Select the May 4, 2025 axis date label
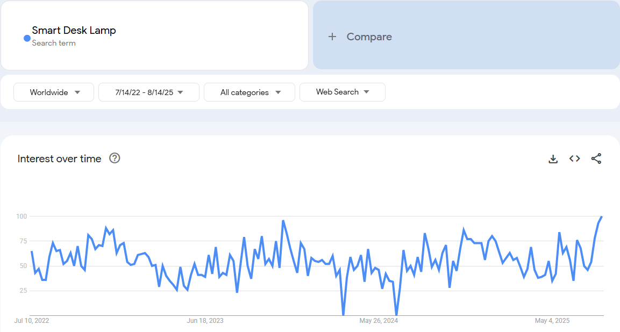620x332 pixels. [x=552, y=321]
